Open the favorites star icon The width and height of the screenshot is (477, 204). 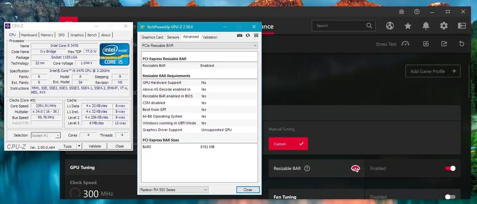coord(408,26)
